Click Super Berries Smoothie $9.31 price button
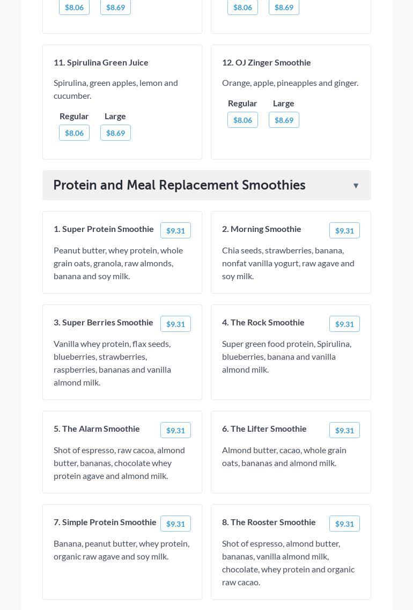This screenshot has height=610, width=413. tap(175, 324)
